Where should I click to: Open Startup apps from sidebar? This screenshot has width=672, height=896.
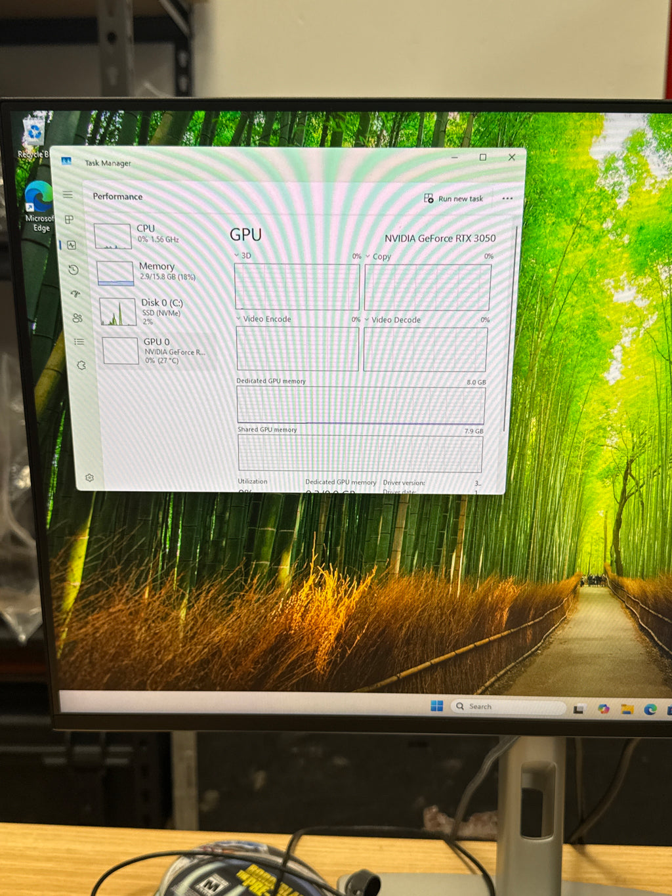coord(75,293)
